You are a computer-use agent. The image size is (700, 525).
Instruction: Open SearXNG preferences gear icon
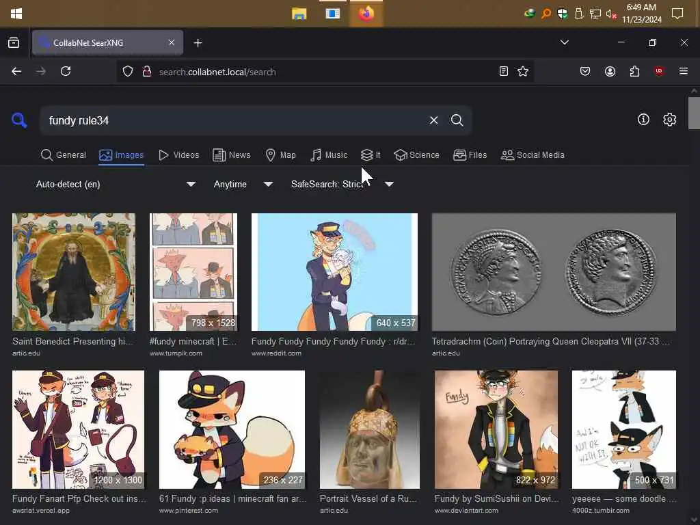pyautogui.click(x=669, y=119)
